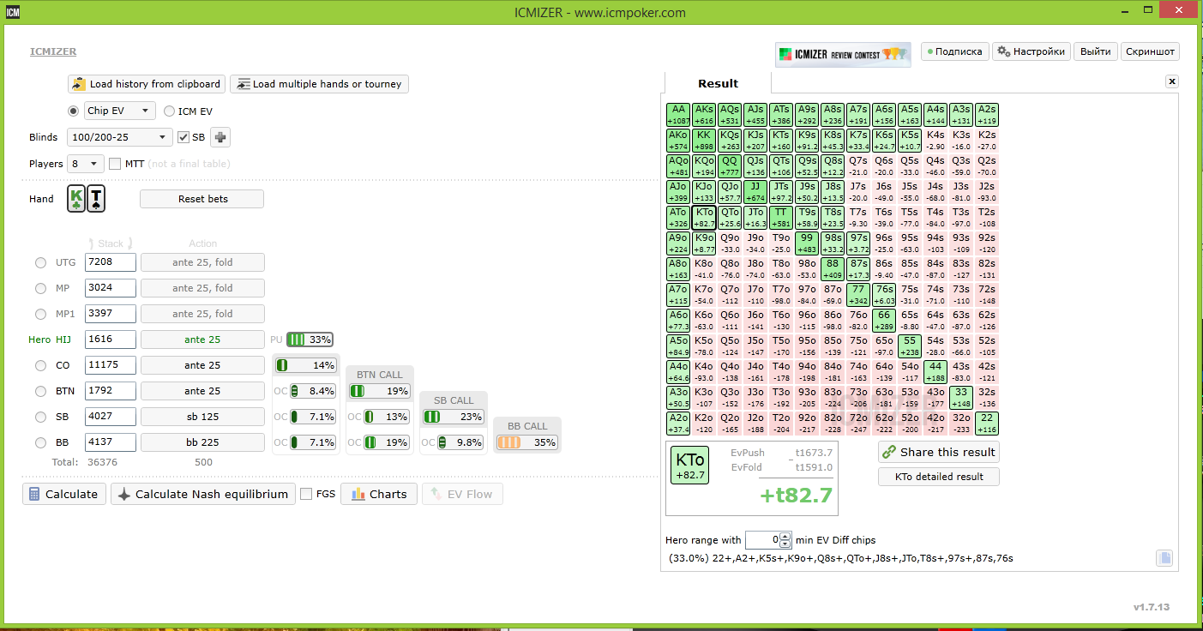Viewport: 1203px width, 631px height.
Task: Click the ICM app icon in title bar
Action: coord(15,12)
